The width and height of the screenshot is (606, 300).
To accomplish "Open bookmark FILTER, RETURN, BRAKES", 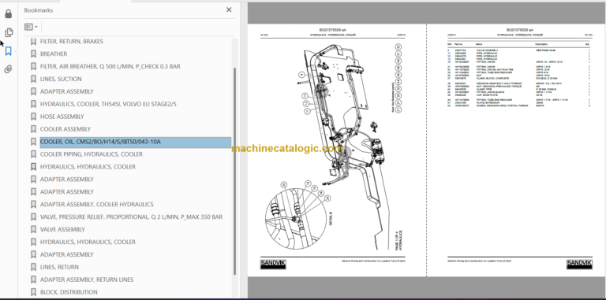I will (72, 41).
